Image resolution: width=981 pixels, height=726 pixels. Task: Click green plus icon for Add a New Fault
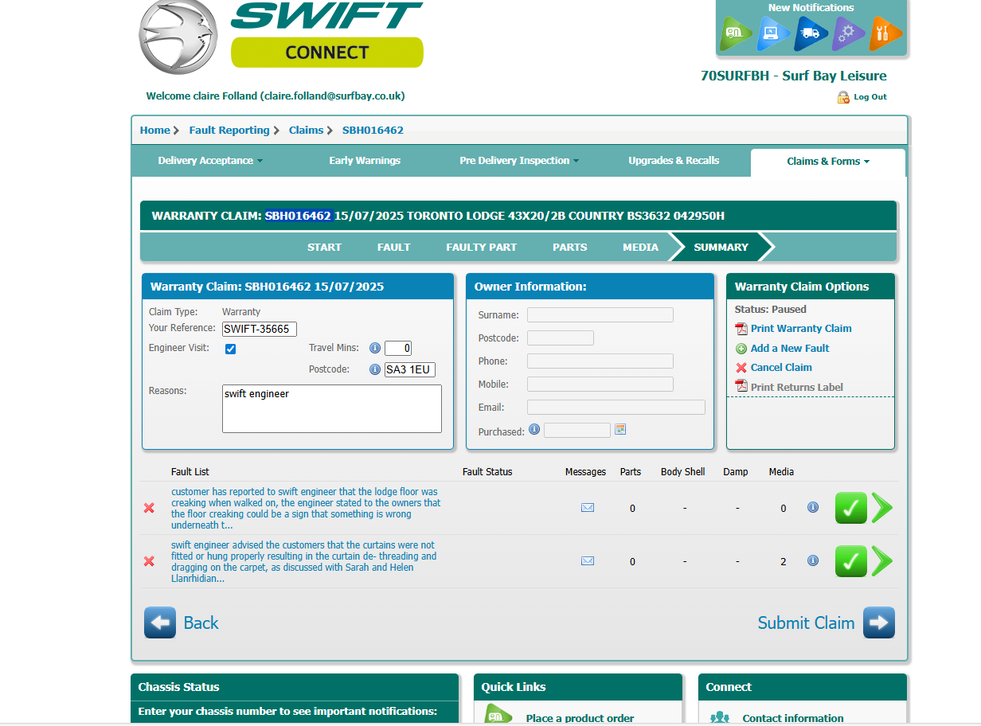click(741, 349)
